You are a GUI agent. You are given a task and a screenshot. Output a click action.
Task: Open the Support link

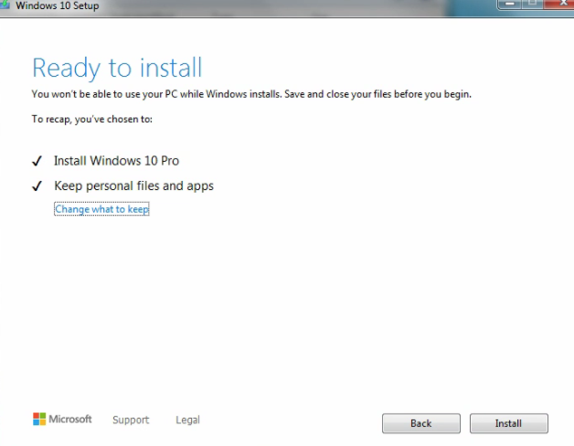coord(131,419)
